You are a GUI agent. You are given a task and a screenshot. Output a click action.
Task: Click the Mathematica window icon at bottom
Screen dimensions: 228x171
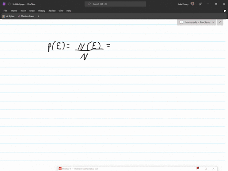pyautogui.click(x=60, y=169)
